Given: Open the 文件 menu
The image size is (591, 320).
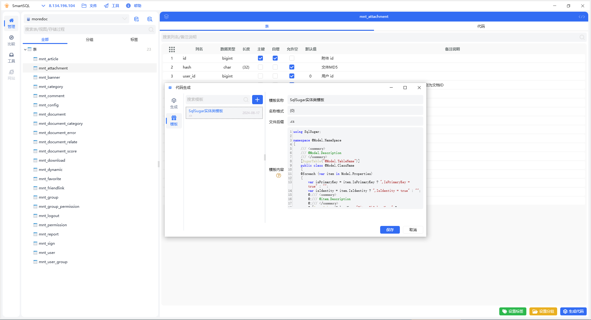Looking at the screenshot, I should [89, 6].
